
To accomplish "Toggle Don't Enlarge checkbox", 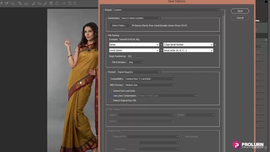I will coord(183,137).
